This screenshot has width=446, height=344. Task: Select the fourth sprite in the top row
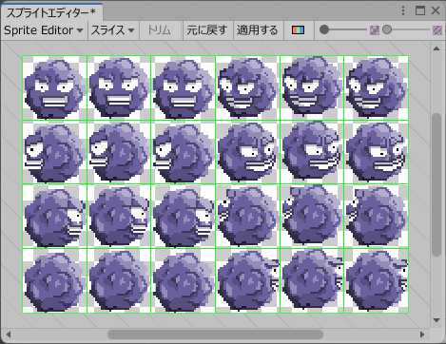(x=247, y=88)
